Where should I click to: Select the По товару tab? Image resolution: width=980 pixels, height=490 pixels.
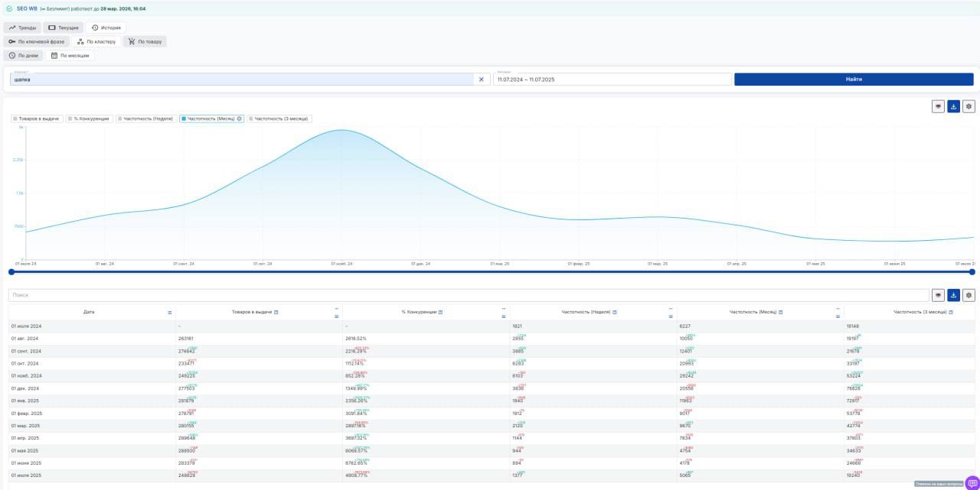point(145,41)
